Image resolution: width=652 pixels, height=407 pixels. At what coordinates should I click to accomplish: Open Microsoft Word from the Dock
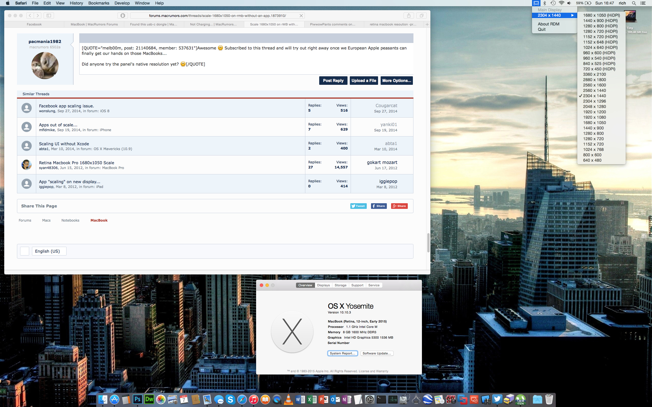pyautogui.click(x=300, y=399)
